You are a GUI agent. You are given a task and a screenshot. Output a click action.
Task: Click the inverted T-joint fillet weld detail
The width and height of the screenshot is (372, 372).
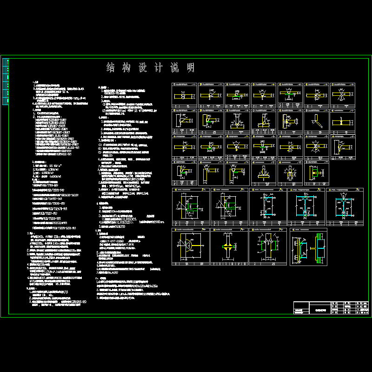point(264,172)
